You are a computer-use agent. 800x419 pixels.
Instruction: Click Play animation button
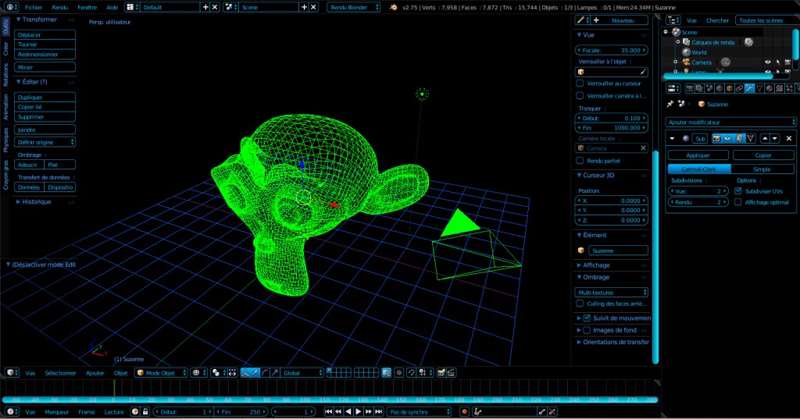tap(358, 412)
